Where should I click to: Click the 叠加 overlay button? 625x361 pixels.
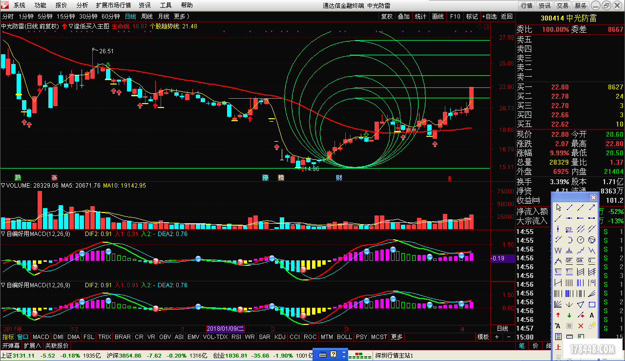point(403,16)
